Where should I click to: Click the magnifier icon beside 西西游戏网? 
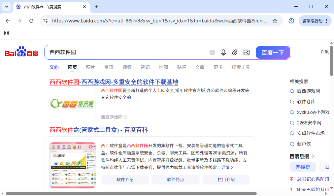(292, 91)
